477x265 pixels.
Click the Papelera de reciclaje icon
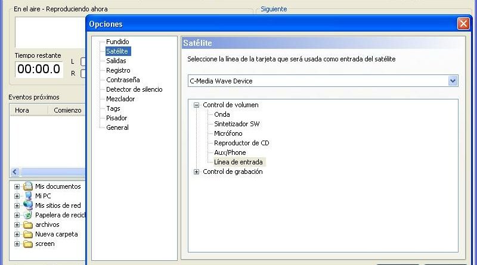27,215
